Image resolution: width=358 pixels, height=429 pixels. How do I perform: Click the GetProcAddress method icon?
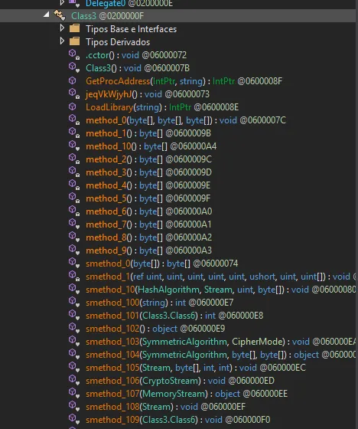[73, 80]
